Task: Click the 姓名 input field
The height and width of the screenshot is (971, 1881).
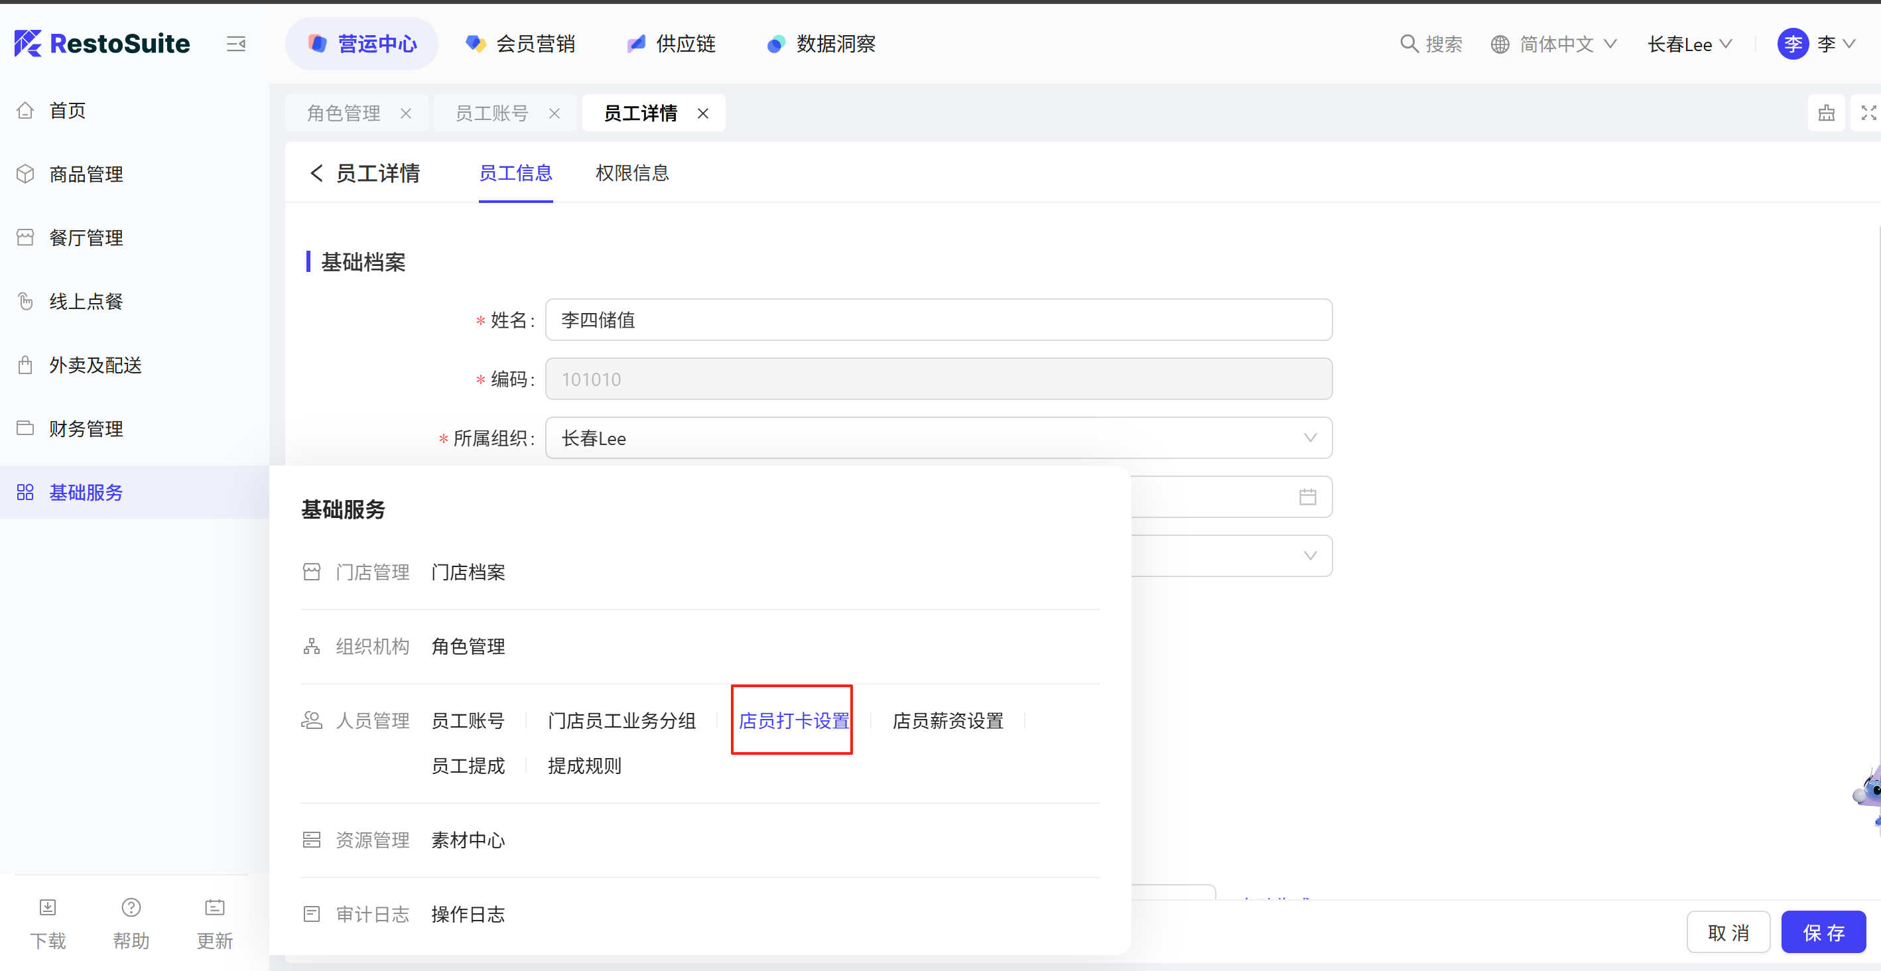Action: 939,320
